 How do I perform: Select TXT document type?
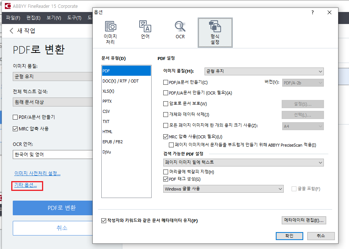[126, 121]
